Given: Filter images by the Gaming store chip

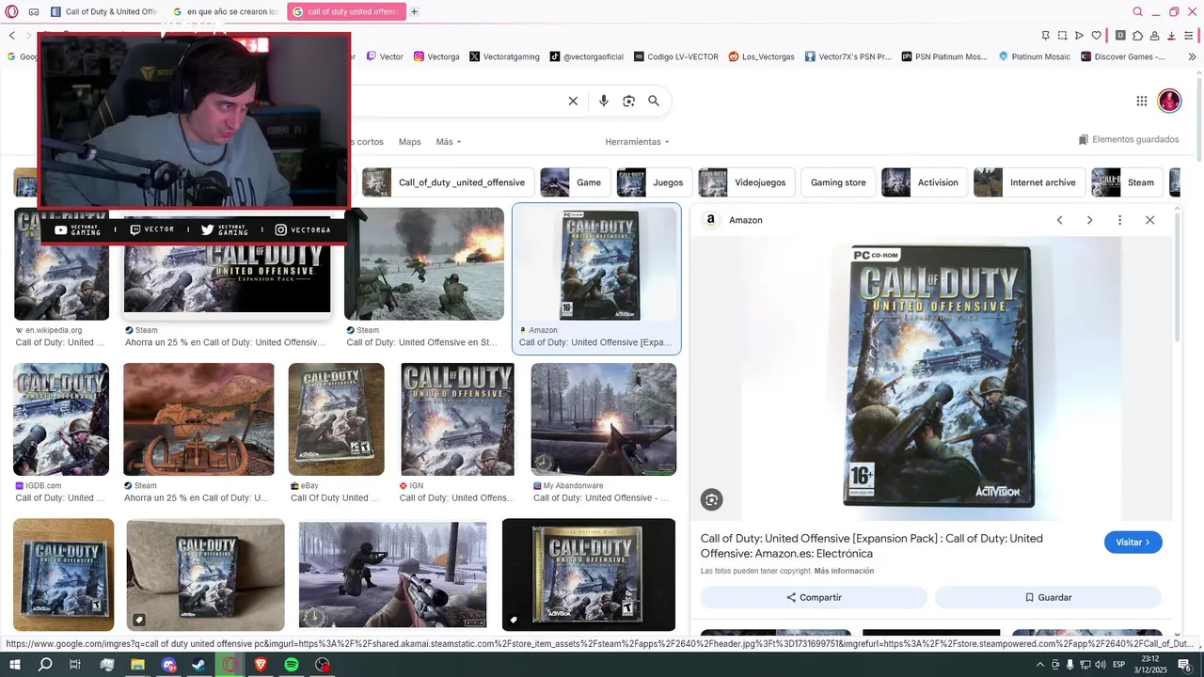Looking at the screenshot, I should click(x=838, y=182).
